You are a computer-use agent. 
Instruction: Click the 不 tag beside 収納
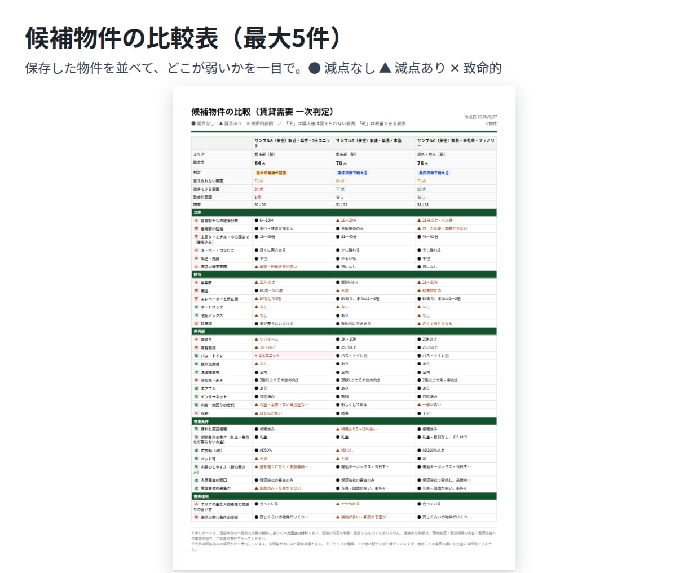(x=196, y=413)
